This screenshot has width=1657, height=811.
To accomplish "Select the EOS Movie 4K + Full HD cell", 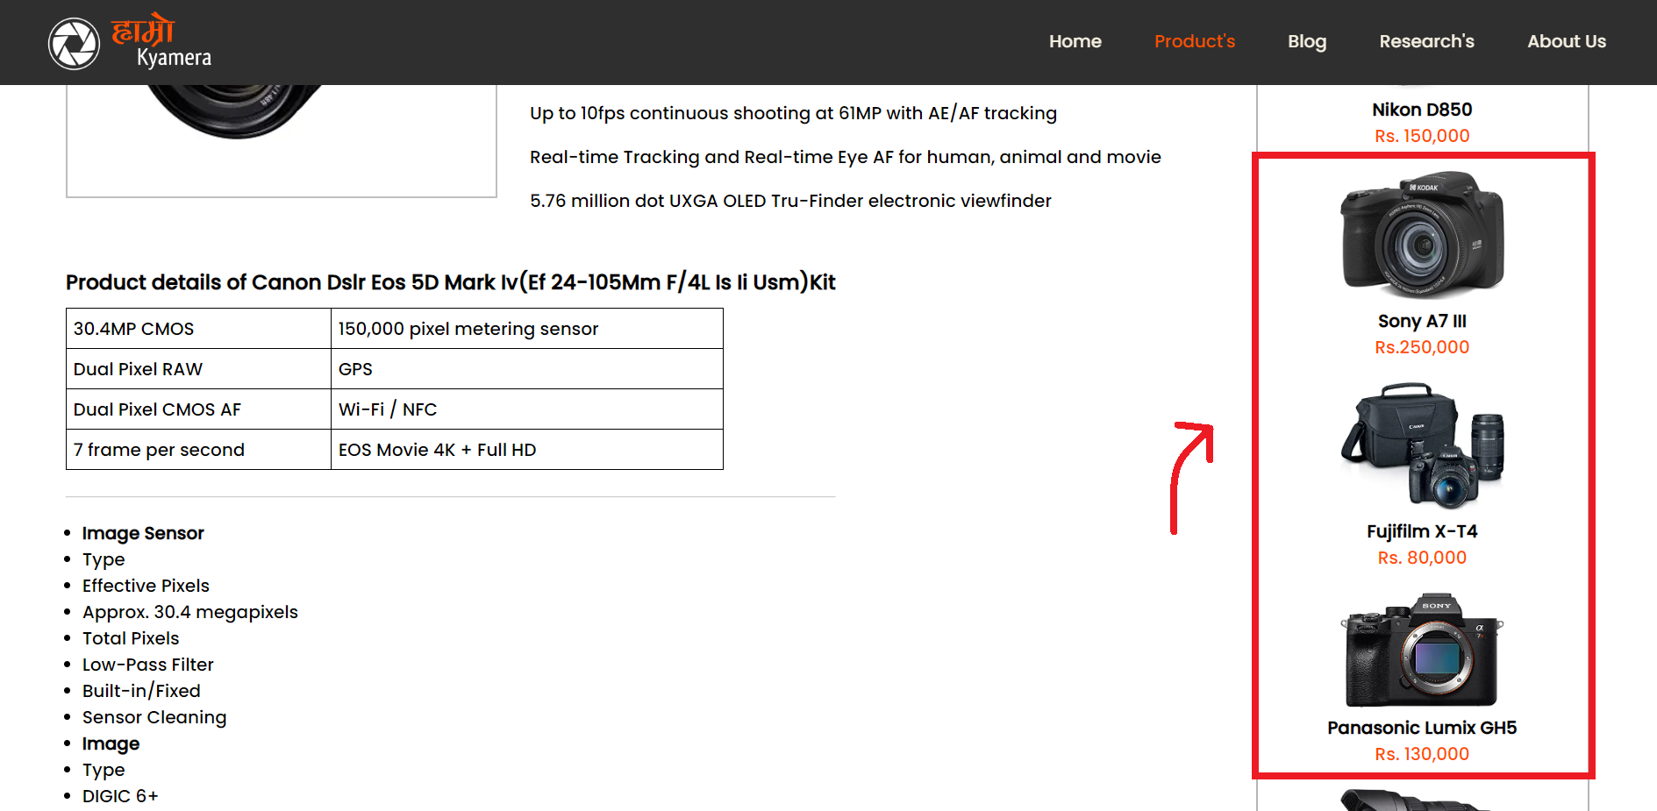I will (x=527, y=450).
